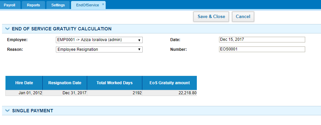Close the EndOfService tab
This screenshot has width=321, height=125.
(103, 4)
